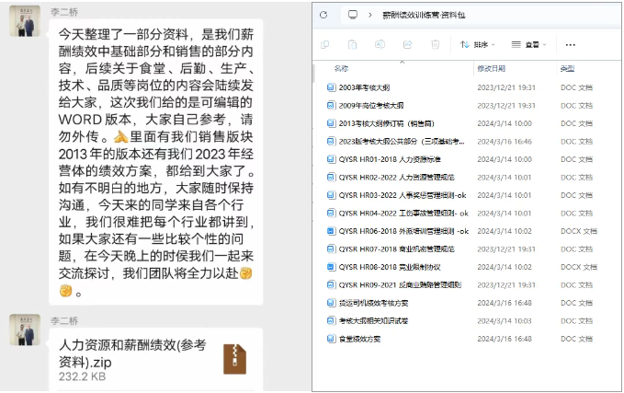The width and height of the screenshot is (624, 393).
Task: Click the This PC monitor icon in breadcrumb
Action: click(352, 15)
